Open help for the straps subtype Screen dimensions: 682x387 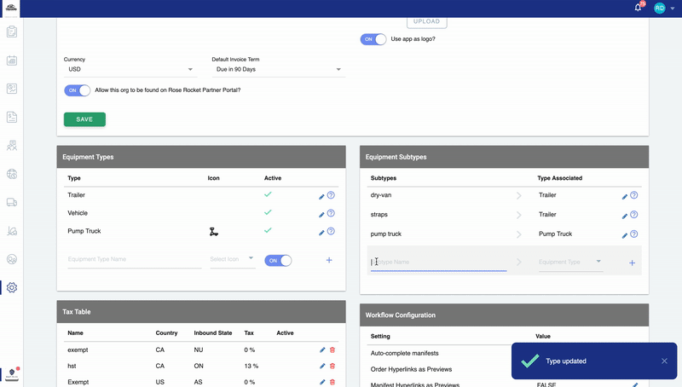click(x=634, y=214)
